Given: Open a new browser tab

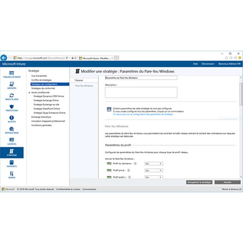Looking at the screenshot, I should 117,58.
